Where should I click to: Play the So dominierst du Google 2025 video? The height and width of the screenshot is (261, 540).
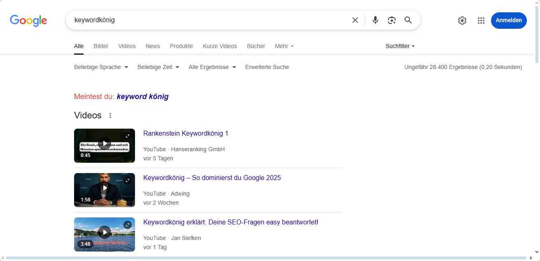point(105,188)
